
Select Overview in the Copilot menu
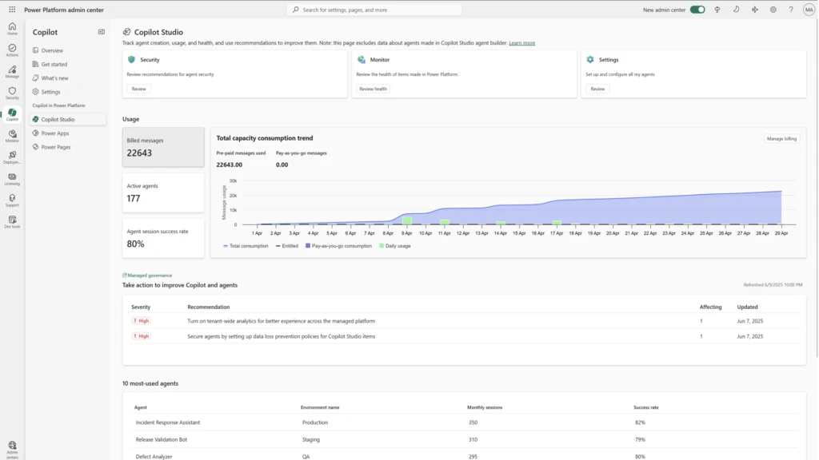52,50
